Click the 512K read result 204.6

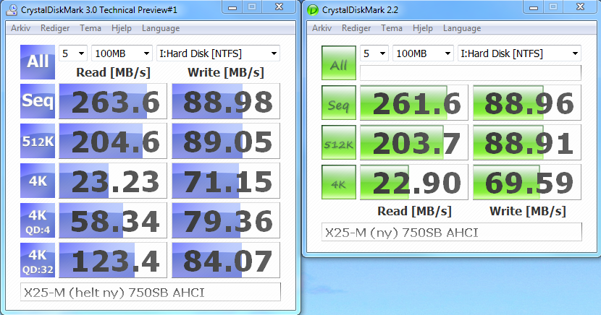pos(113,141)
